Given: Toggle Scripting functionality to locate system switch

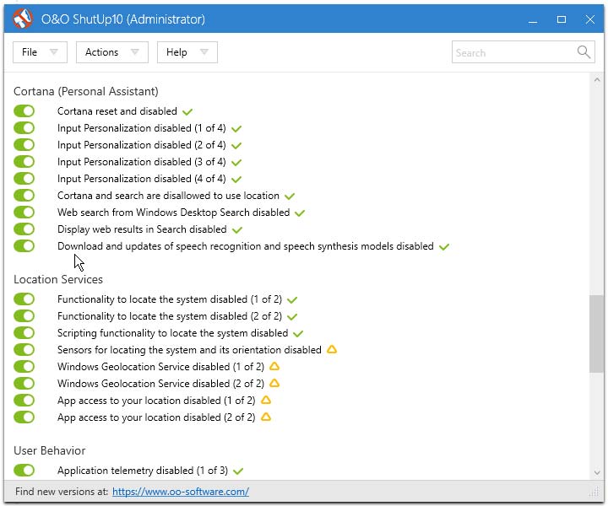Looking at the screenshot, I should click(24, 333).
